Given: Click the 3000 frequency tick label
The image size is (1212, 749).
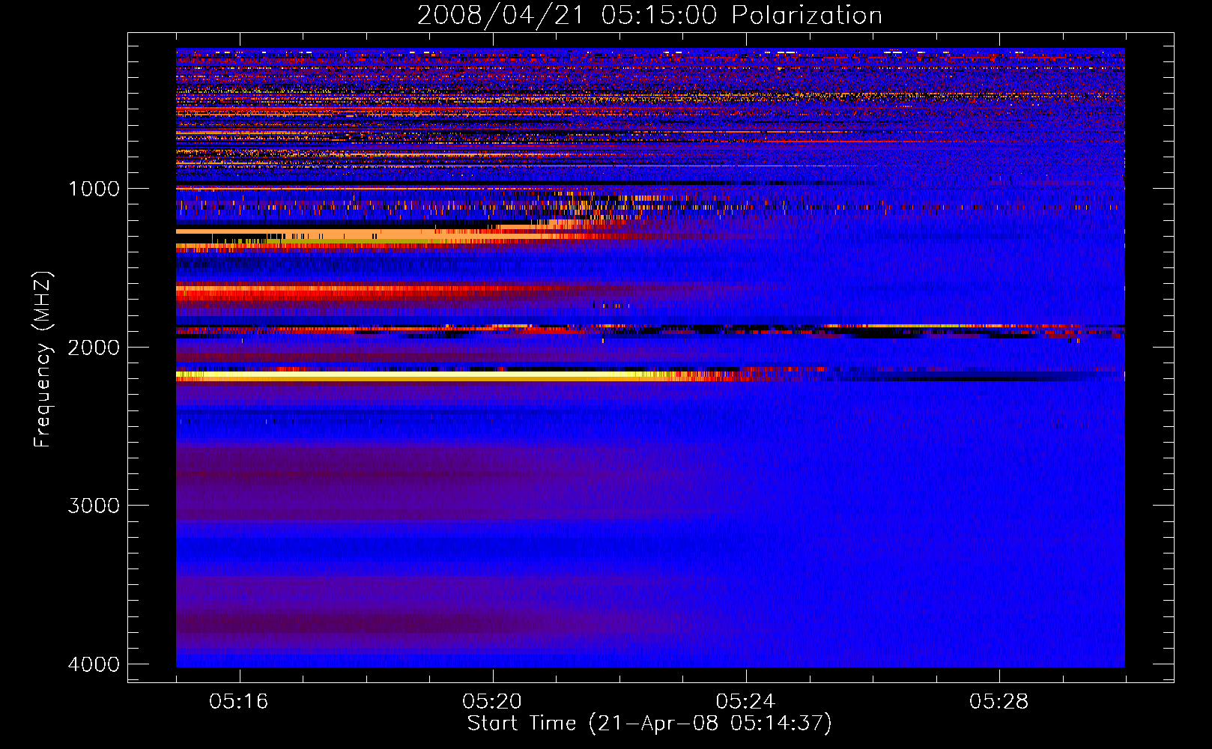Looking at the screenshot, I should [x=94, y=506].
